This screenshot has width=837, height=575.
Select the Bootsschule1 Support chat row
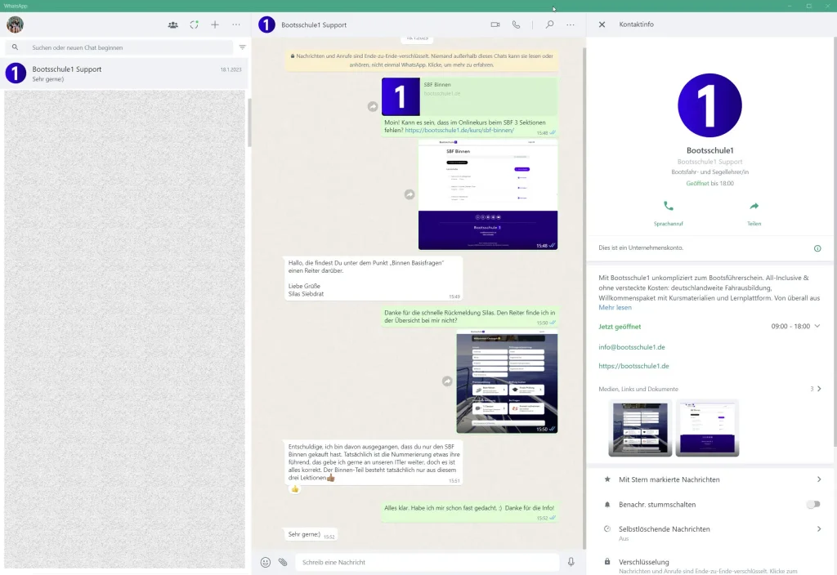pos(124,74)
